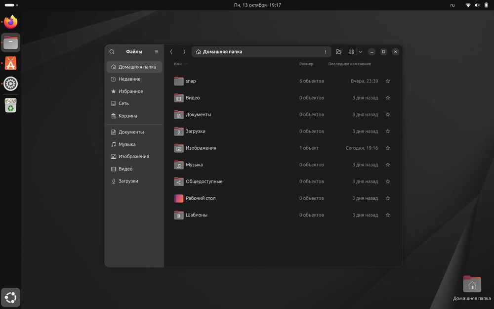The image size is (494, 309).
Task: Select the Загрузки folder icon in list
Action: click(179, 131)
